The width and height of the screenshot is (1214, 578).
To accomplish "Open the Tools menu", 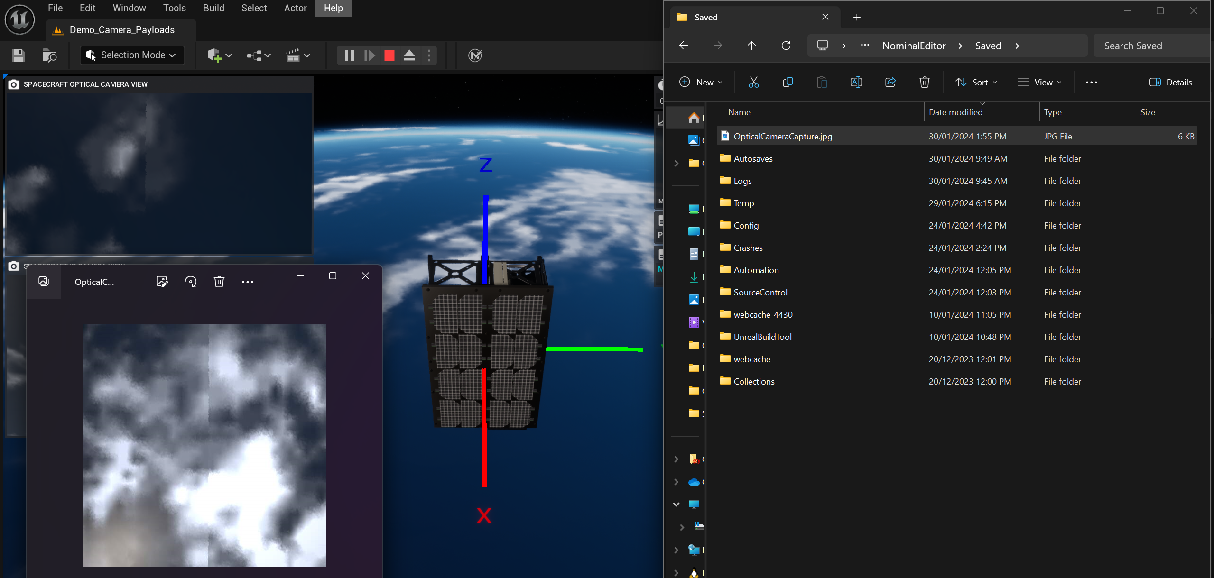I will tap(174, 8).
